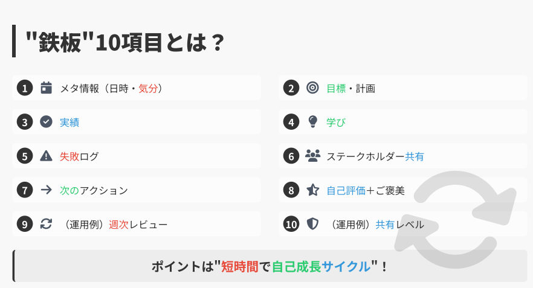
Task: Click the large gray cycle arrows graphic
Action: pyautogui.click(x=456, y=219)
